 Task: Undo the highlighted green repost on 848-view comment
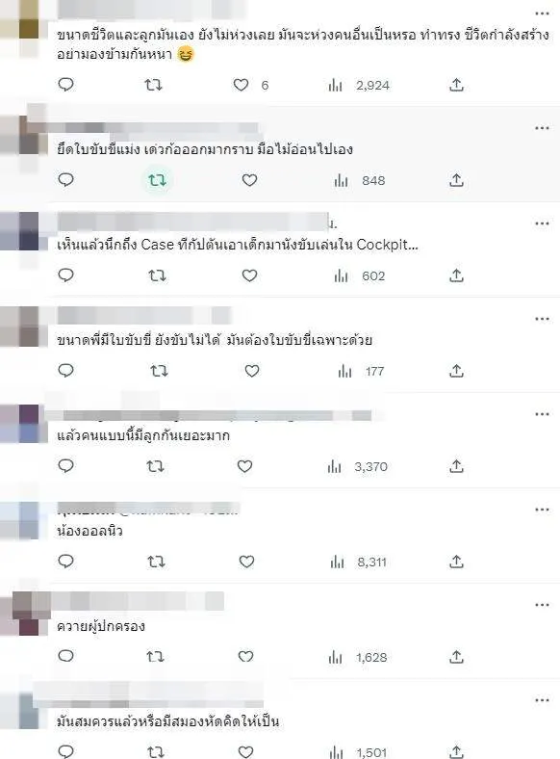tap(157, 180)
